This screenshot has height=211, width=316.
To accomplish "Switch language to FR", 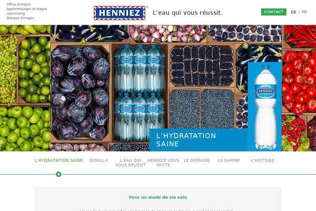I will pyautogui.click(x=304, y=12).
